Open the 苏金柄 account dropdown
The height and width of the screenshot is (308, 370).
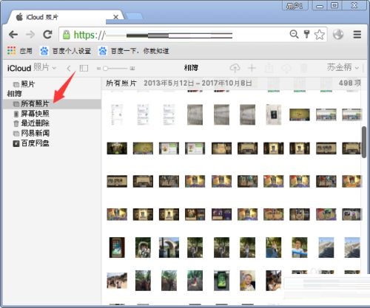pos(343,67)
